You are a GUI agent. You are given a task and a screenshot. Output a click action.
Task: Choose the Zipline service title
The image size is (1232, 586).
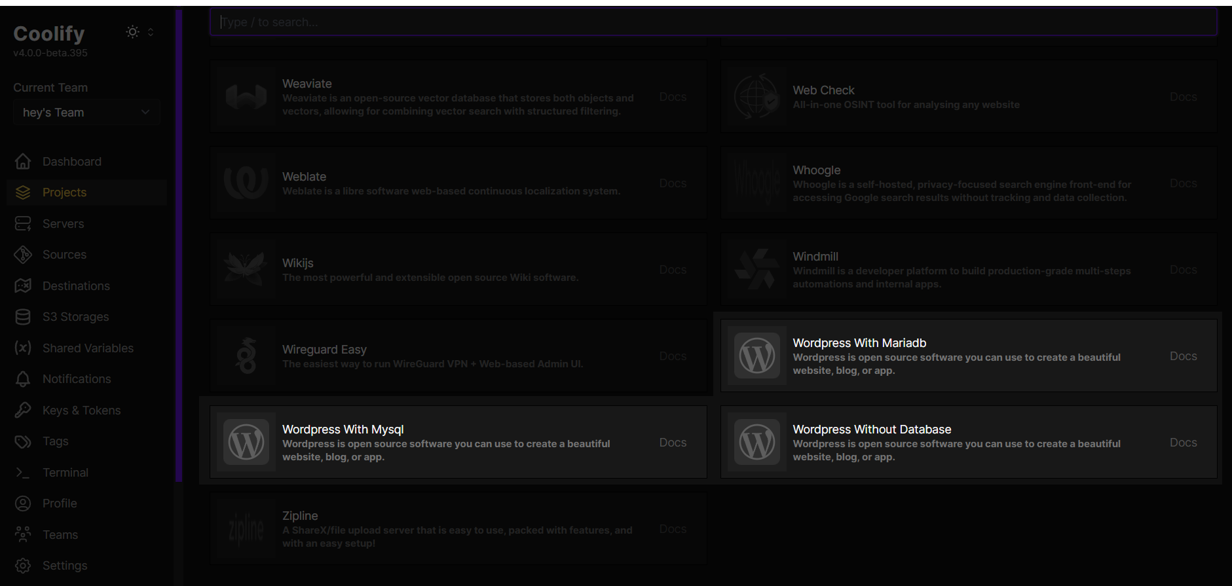[x=300, y=516]
